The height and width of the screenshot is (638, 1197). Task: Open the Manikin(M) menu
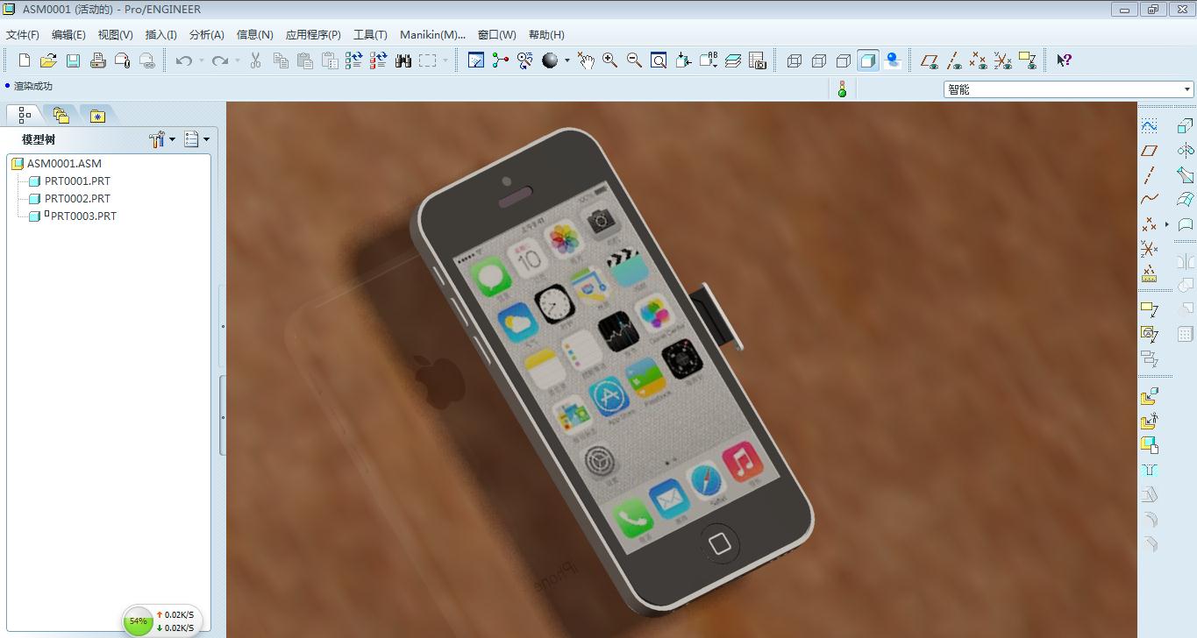coord(432,34)
